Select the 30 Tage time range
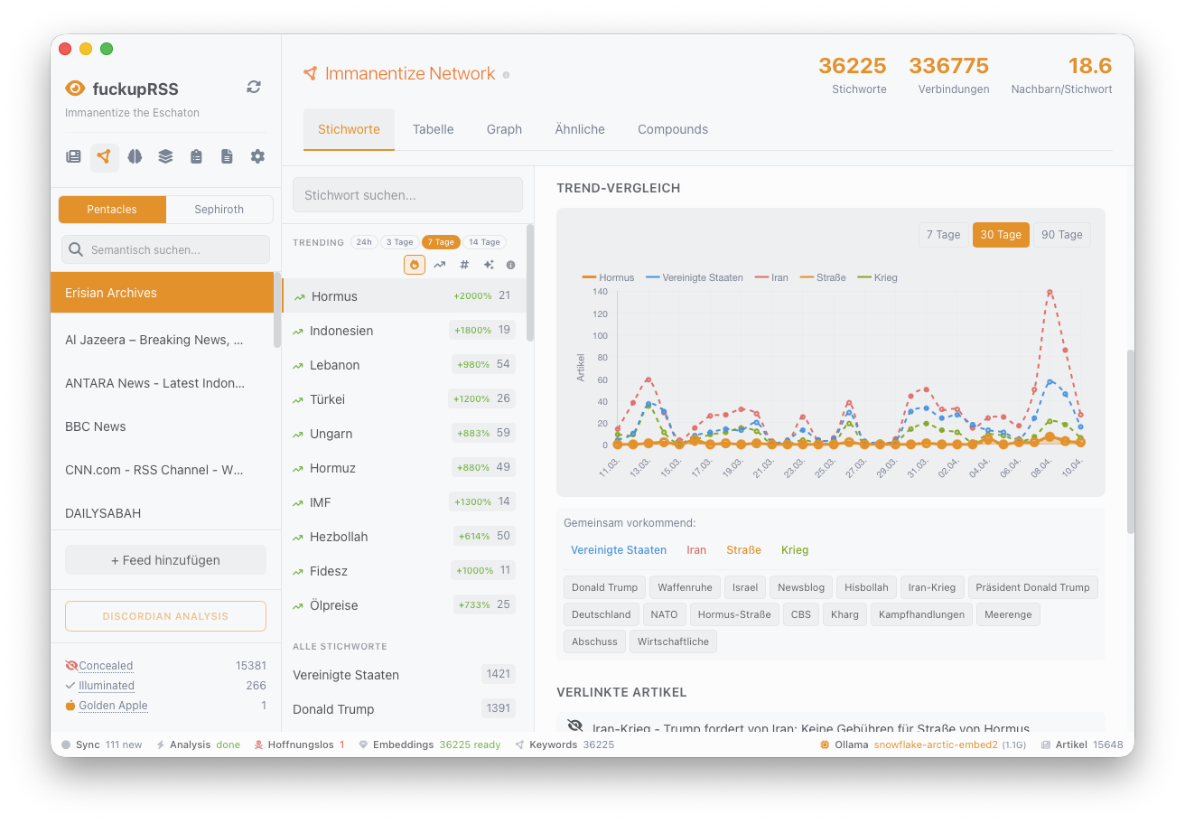Image resolution: width=1185 pixels, height=824 pixels. tap(1001, 234)
